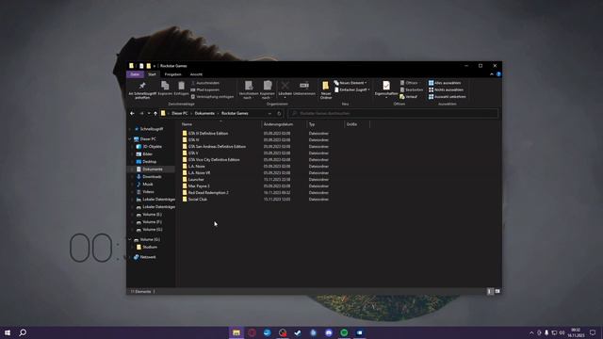This screenshot has height=339, width=603.
Task: Open Netzwerk in the navigation pane
Action: (148, 257)
